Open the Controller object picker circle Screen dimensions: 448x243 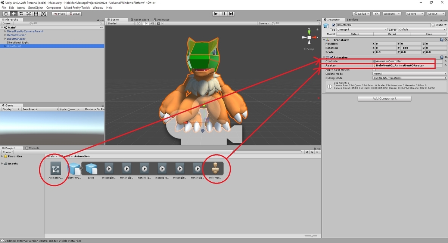click(445, 61)
